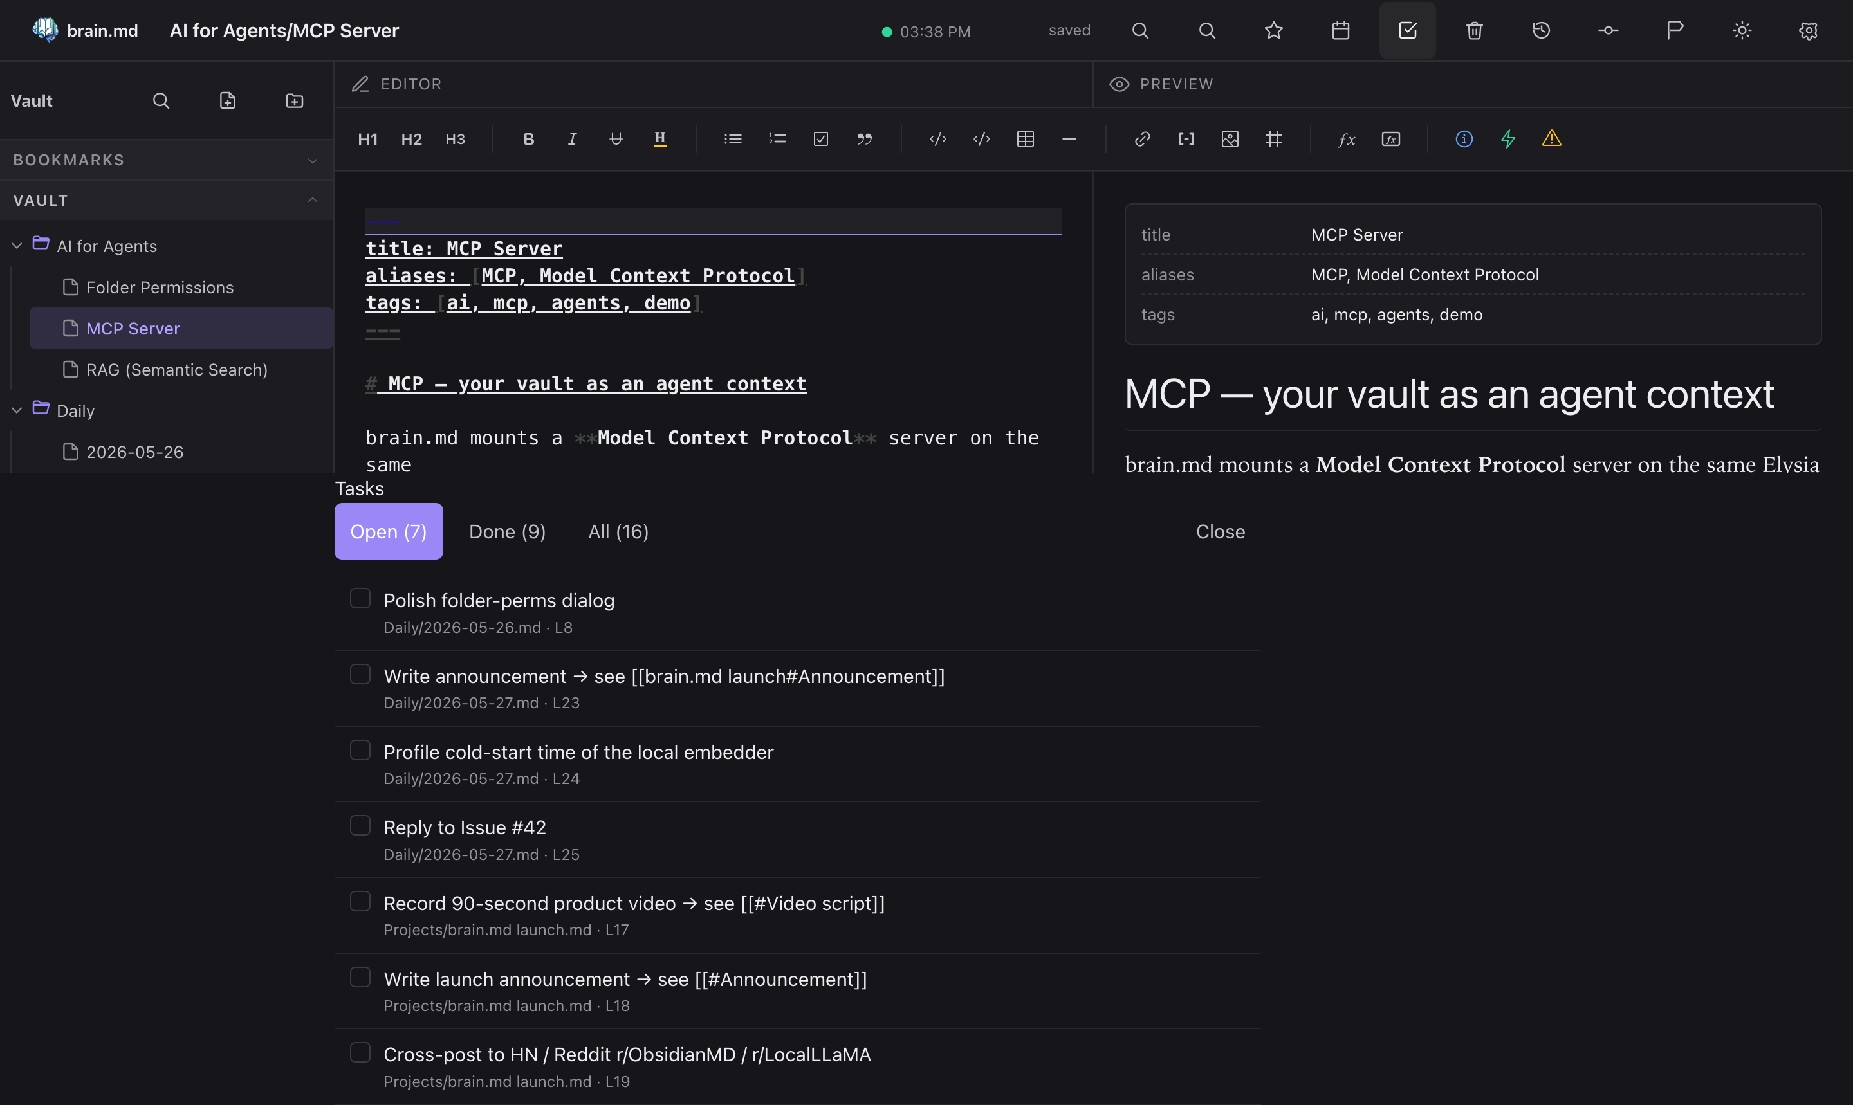Insert bulleted list
This screenshot has height=1105, width=1853.
click(733, 139)
